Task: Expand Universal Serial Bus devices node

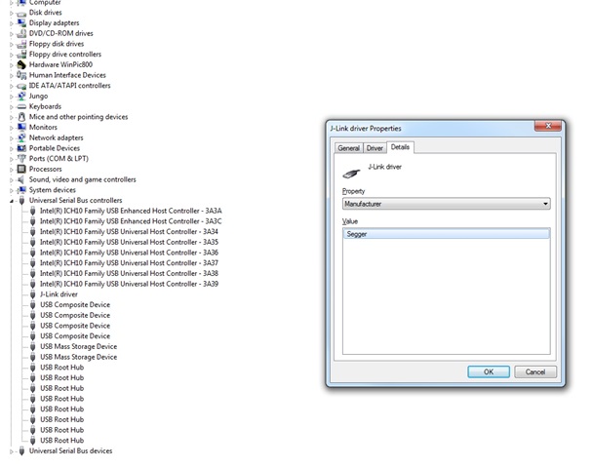Action: point(12,451)
